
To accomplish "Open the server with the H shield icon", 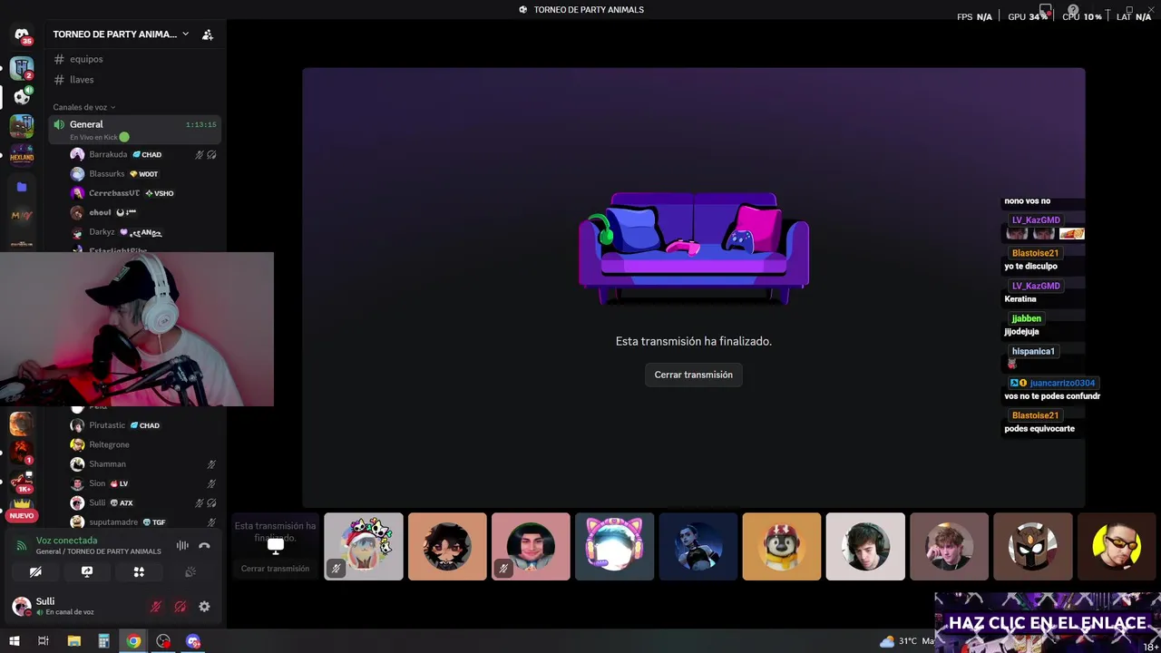I will pyautogui.click(x=22, y=68).
